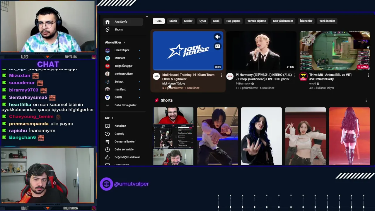Open Zeitnot channel avatar
375x211 pixels.
click(x=108, y=81)
